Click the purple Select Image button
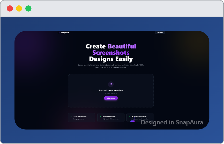 [x=111, y=98]
